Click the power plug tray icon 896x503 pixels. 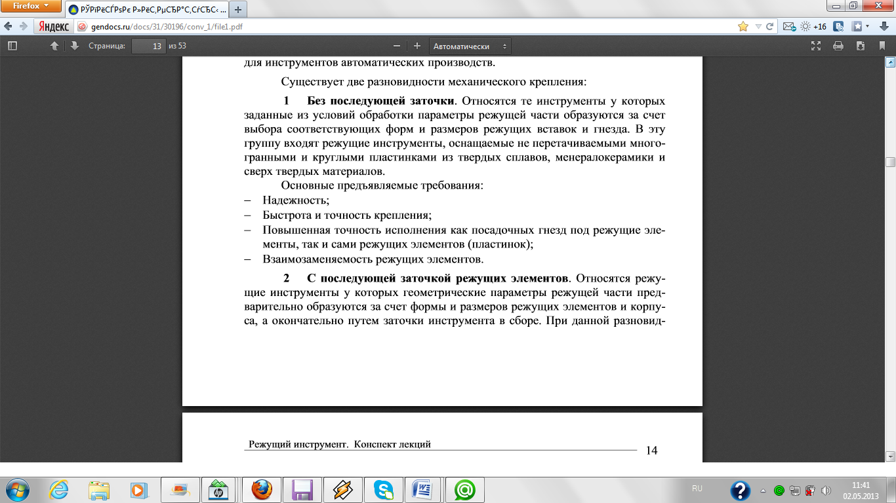click(809, 490)
